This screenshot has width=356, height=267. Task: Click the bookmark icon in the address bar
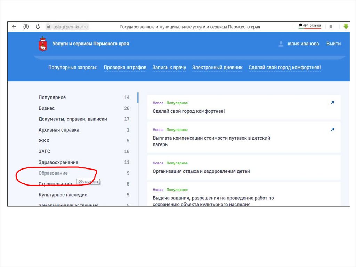tap(331, 27)
